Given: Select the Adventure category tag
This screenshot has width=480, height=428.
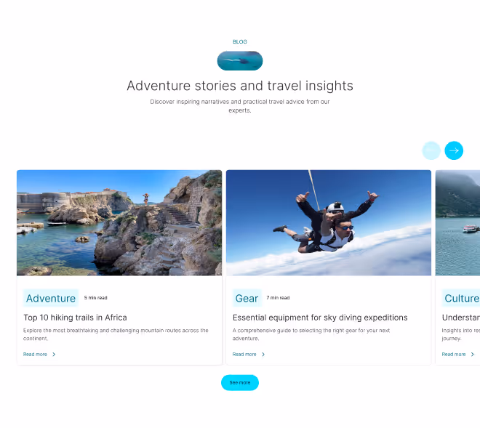Looking at the screenshot, I should pos(50,298).
